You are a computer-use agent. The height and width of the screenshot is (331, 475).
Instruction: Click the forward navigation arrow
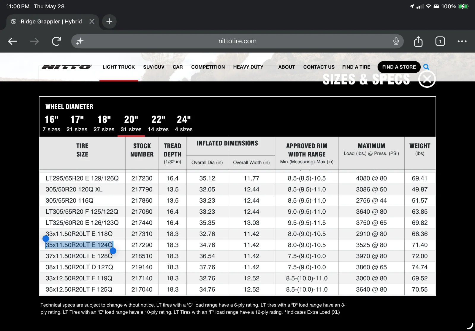coord(34,41)
